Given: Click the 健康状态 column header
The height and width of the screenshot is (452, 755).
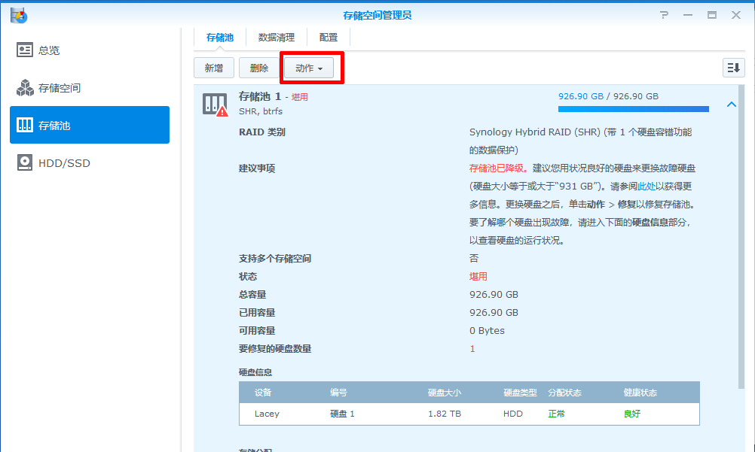Looking at the screenshot, I should (640, 393).
